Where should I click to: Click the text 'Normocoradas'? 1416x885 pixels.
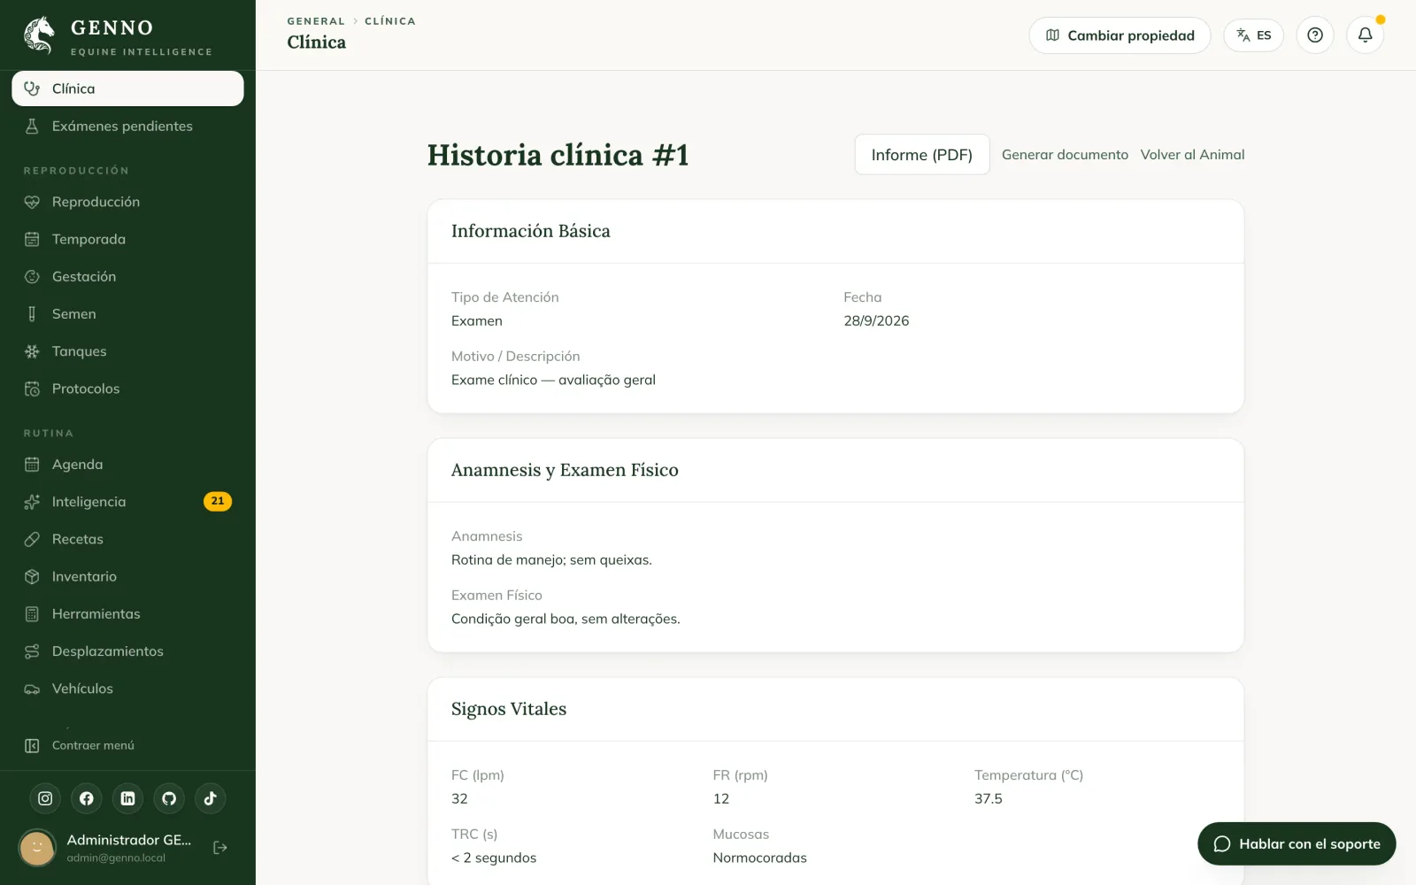760,858
